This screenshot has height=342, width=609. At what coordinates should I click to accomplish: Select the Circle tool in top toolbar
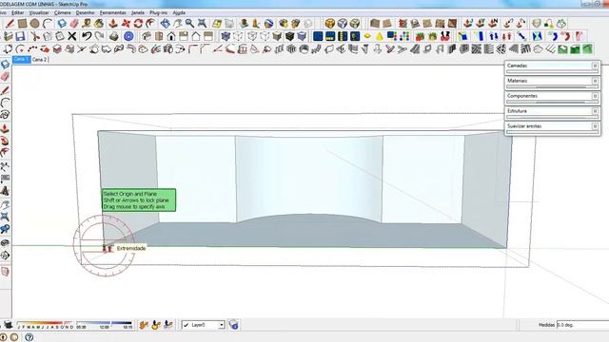34,24
